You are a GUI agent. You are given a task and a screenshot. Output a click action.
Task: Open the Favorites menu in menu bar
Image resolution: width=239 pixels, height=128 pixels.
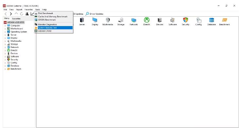[x=28, y=9]
